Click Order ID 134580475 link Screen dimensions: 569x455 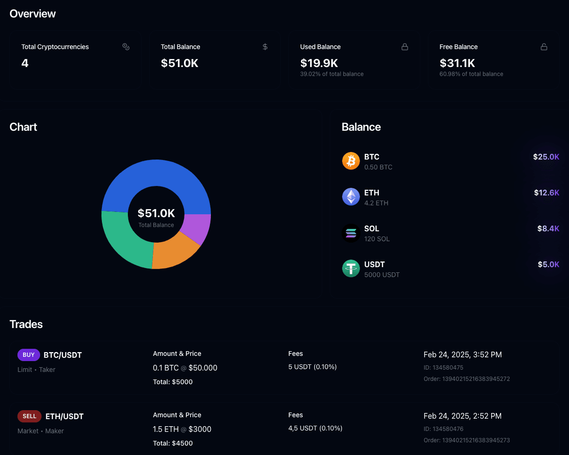tap(443, 367)
